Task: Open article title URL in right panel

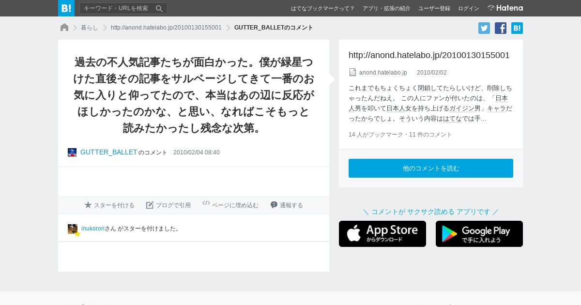Action: (x=429, y=55)
